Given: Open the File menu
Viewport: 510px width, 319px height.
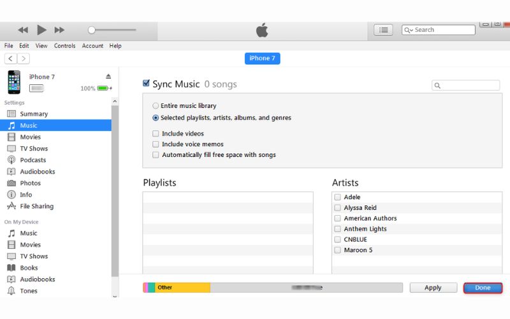Looking at the screenshot, I should point(9,45).
